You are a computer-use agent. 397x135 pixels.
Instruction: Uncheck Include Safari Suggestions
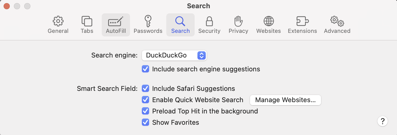coord(145,89)
